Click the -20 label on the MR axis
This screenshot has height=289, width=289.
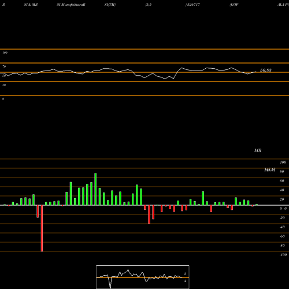[282, 218]
